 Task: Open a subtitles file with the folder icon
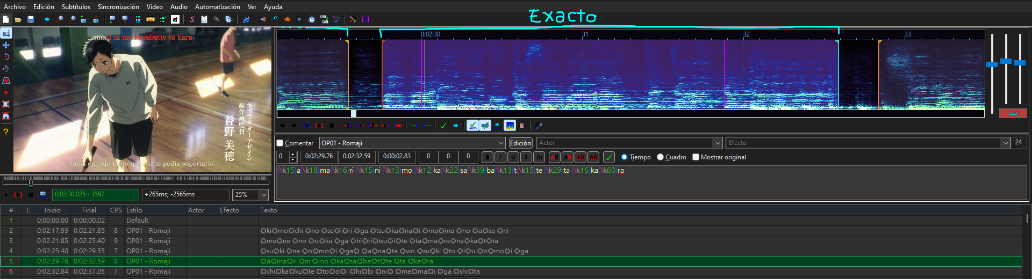coord(18,19)
